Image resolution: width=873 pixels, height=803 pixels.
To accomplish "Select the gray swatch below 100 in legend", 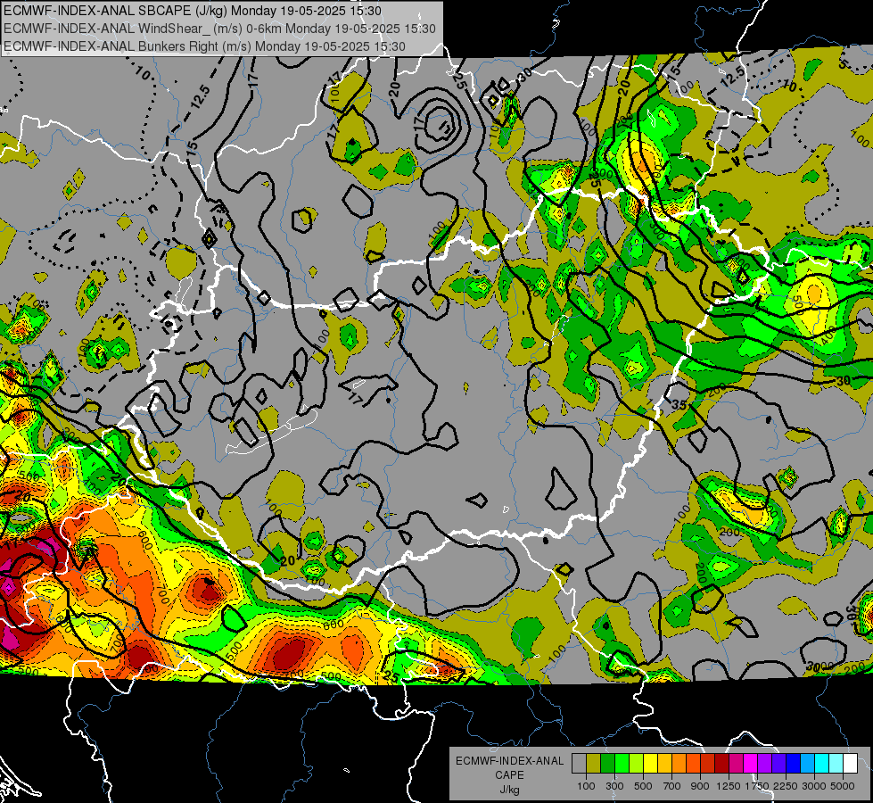I will [579, 763].
